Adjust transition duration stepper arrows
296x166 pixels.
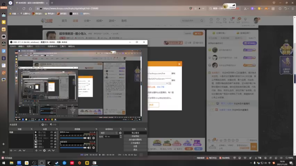pos(121,136)
